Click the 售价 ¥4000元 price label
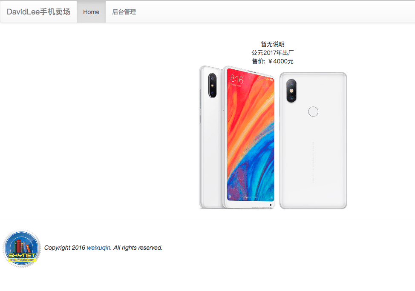The image size is (415, 291). coord(273,61)
